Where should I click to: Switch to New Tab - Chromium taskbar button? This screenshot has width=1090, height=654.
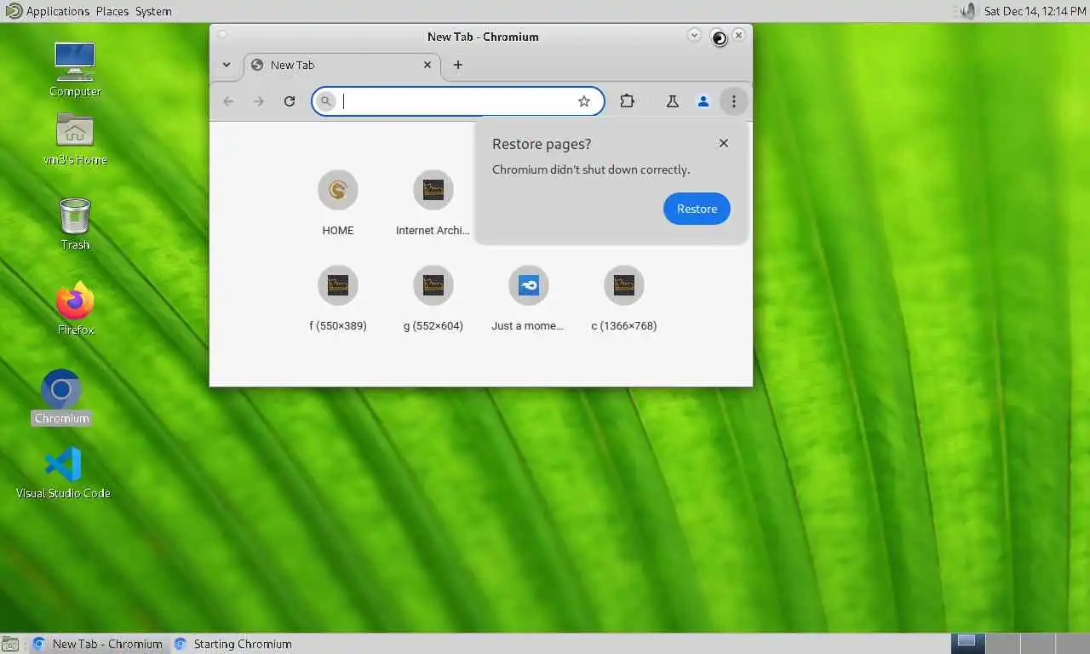(x=97, y=644)
